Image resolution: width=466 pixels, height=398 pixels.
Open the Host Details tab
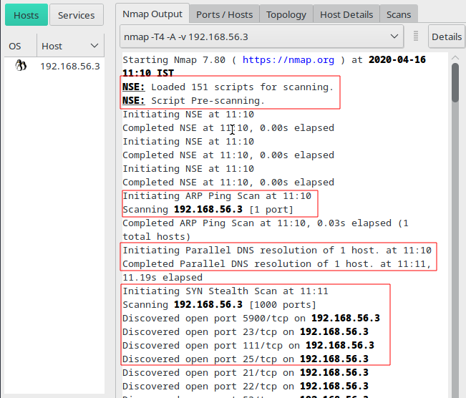(x=346, y=14)
